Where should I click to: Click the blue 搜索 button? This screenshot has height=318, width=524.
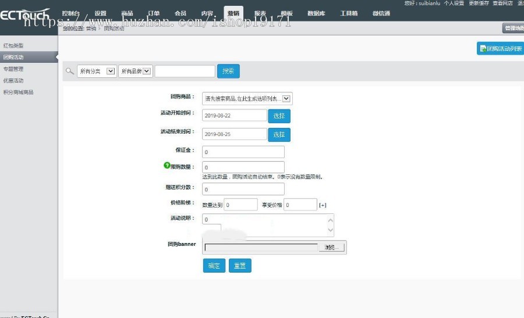pos(228,71)
